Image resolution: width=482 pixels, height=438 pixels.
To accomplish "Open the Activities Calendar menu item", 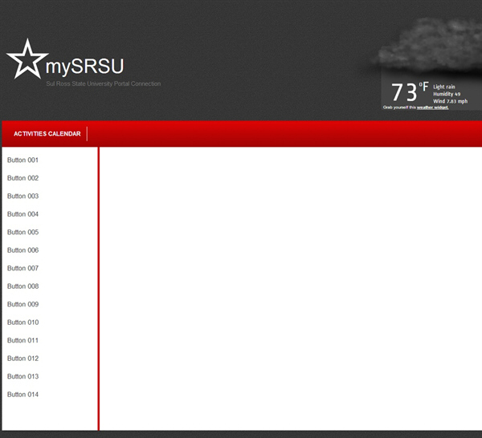I will pyautogui.click(x=47, y=134).
